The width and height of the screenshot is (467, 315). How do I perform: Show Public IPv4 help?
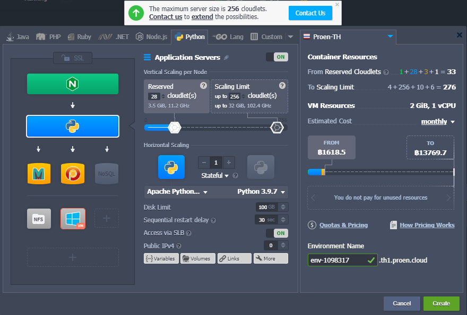179,246
